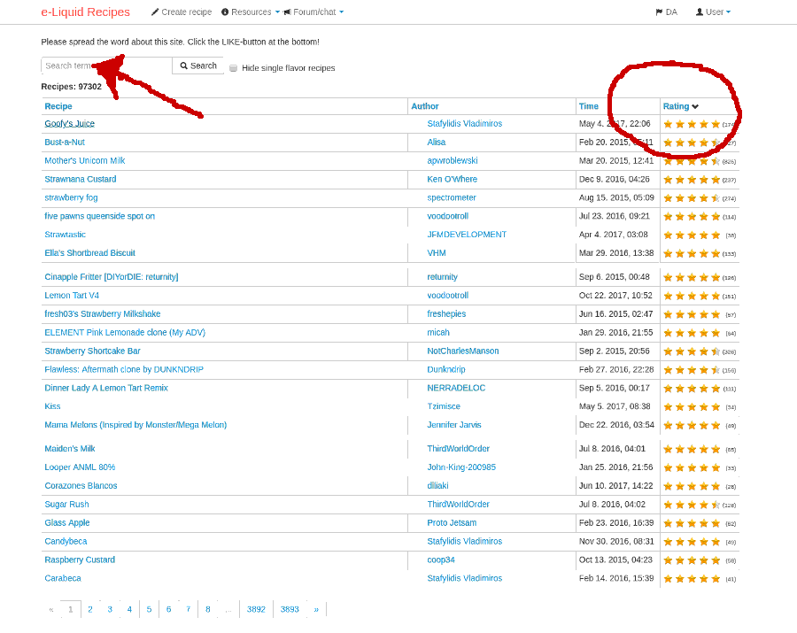Click the Search button
This screenshot has width=797, height=633.
click(197, 66)
